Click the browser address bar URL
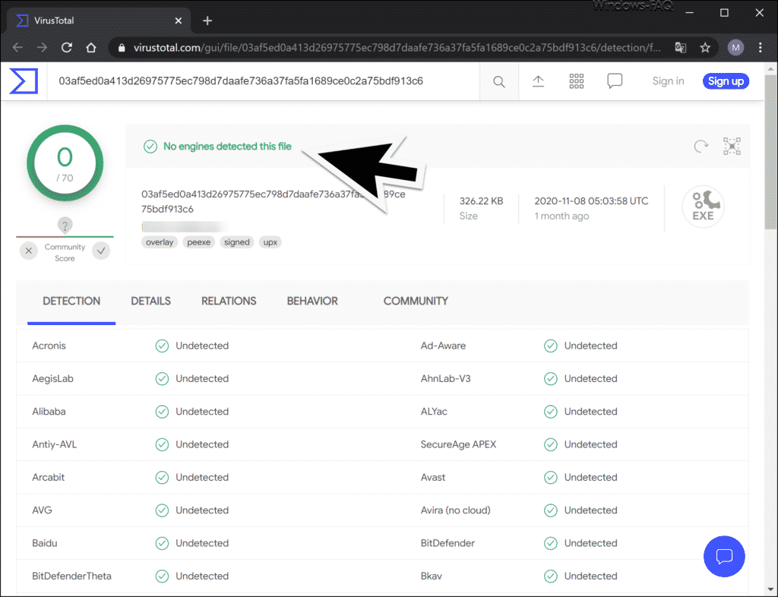 click(397, 48)
